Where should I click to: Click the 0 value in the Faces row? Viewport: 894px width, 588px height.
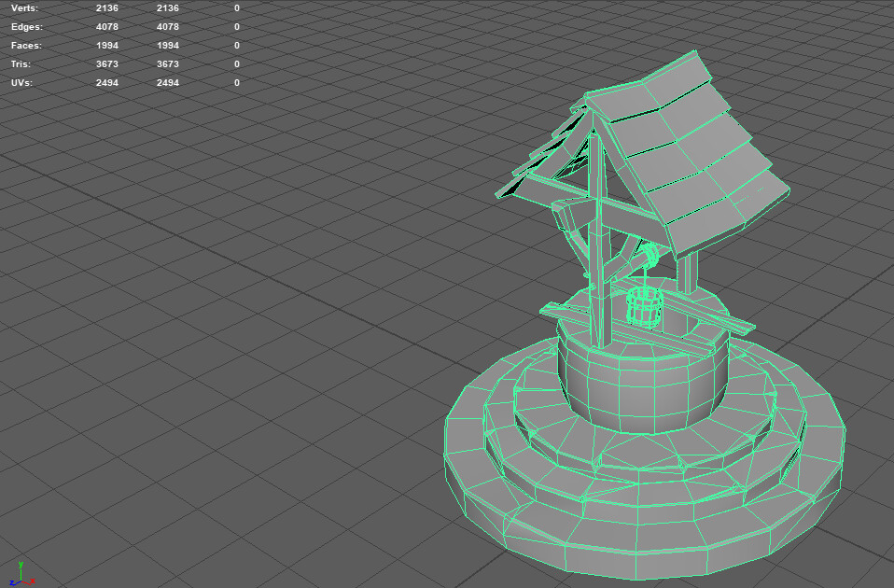pyautogui.click(x=237, y=46)
